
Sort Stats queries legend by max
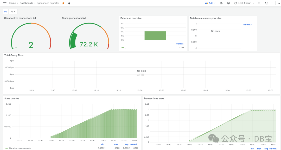pos(116,144)
